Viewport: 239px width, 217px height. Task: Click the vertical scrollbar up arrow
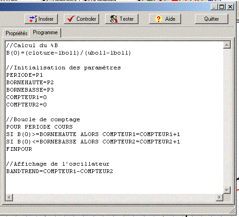[227, 45]
